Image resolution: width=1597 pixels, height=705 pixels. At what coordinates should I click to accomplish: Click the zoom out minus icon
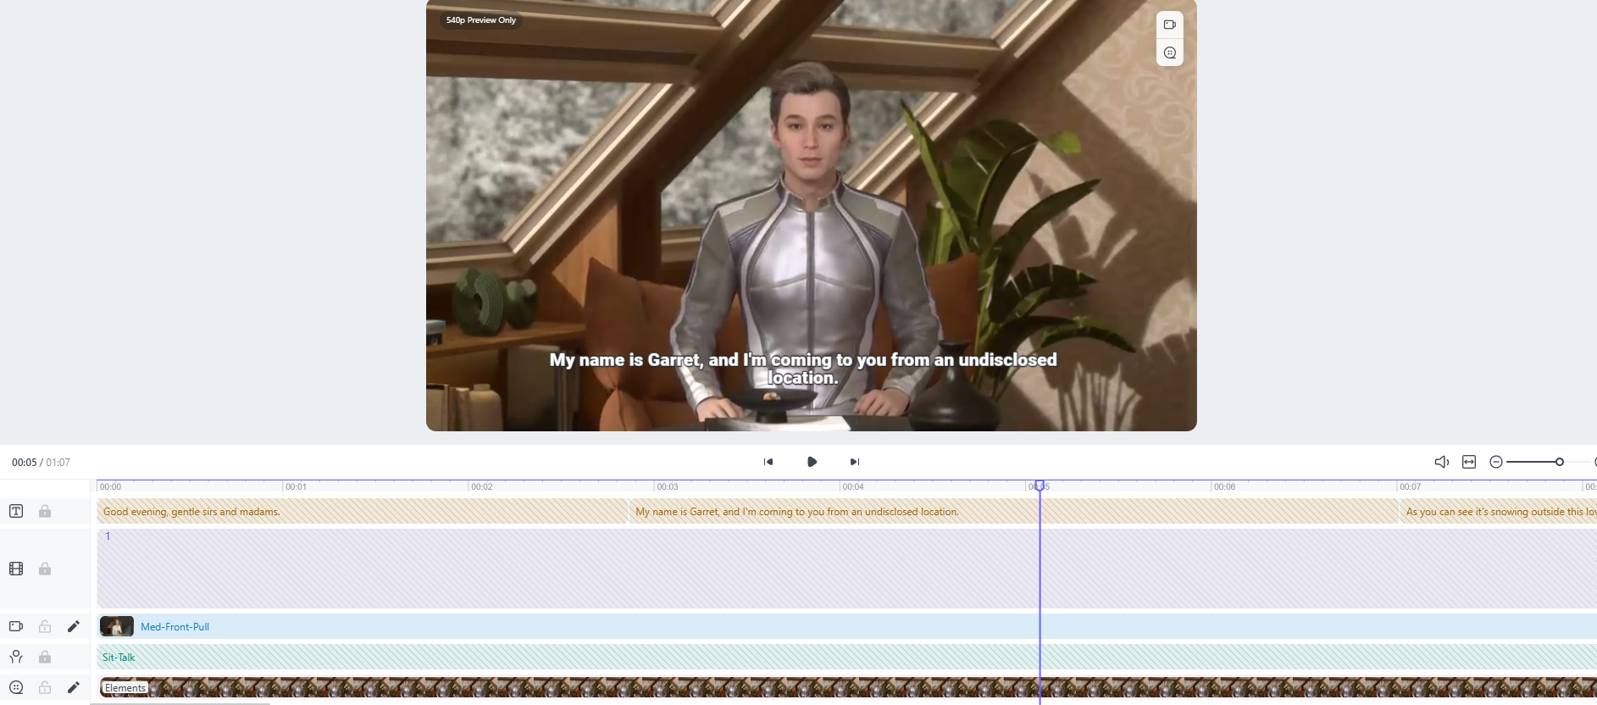pos(1496,462)
